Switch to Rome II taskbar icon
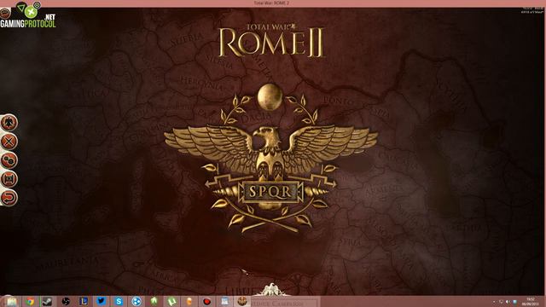Image resolution: width=546 pixels, height=307 pixels. tap(242, 301)
